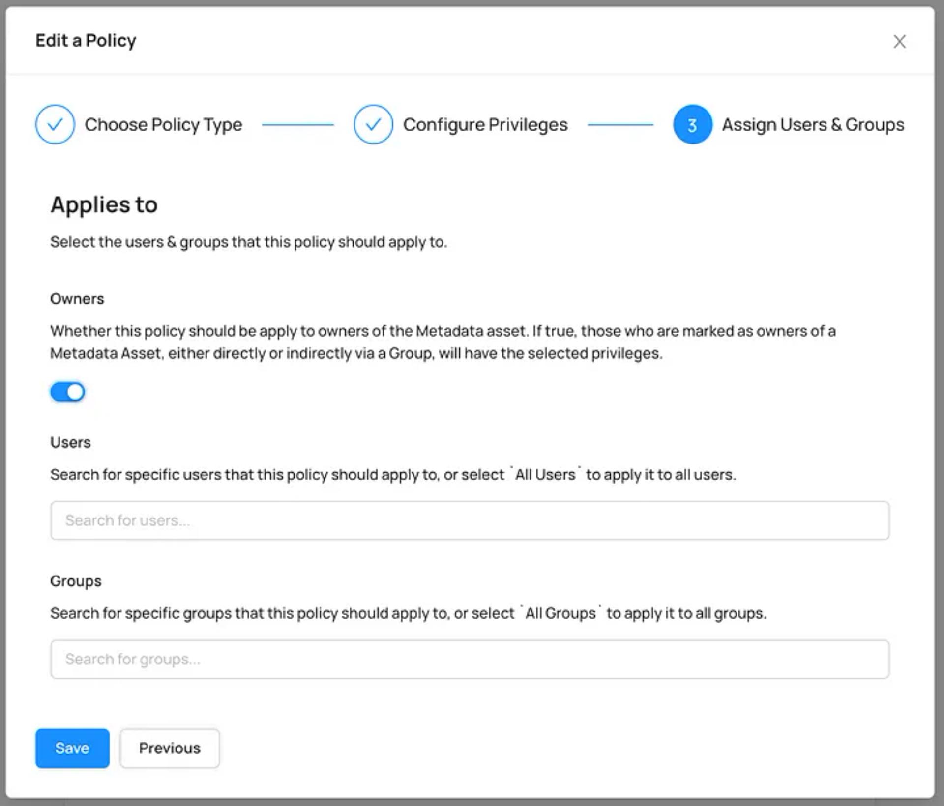944x806 pixels.
Task: Click the 'All Groups' description sentence
Action: pyautogui.click(x=408, y=613)
